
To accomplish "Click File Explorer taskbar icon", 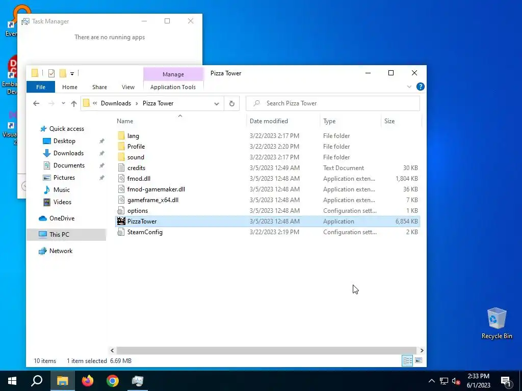I will coord(62,381).
